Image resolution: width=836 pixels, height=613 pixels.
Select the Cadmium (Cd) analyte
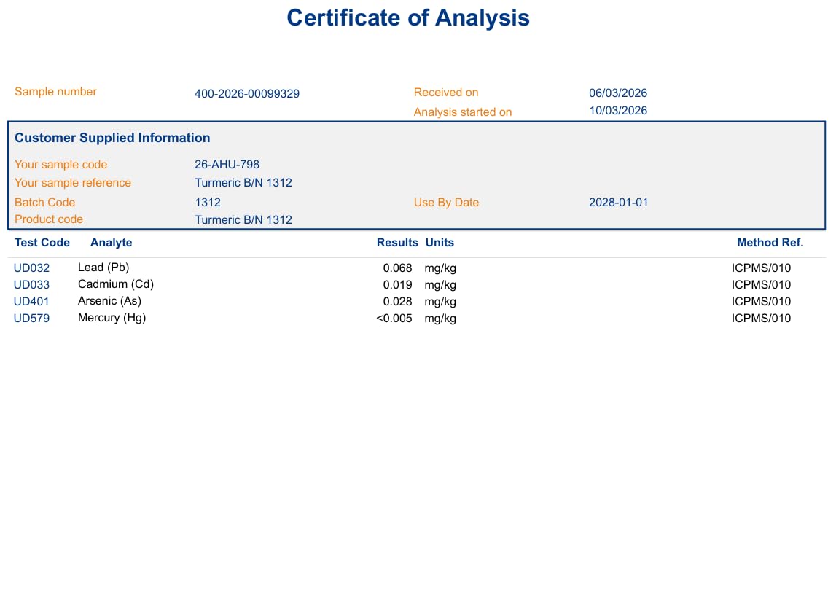tap(116, 284)
